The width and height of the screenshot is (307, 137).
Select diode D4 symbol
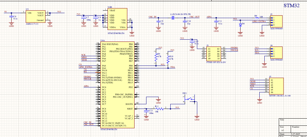click(240, 25)
